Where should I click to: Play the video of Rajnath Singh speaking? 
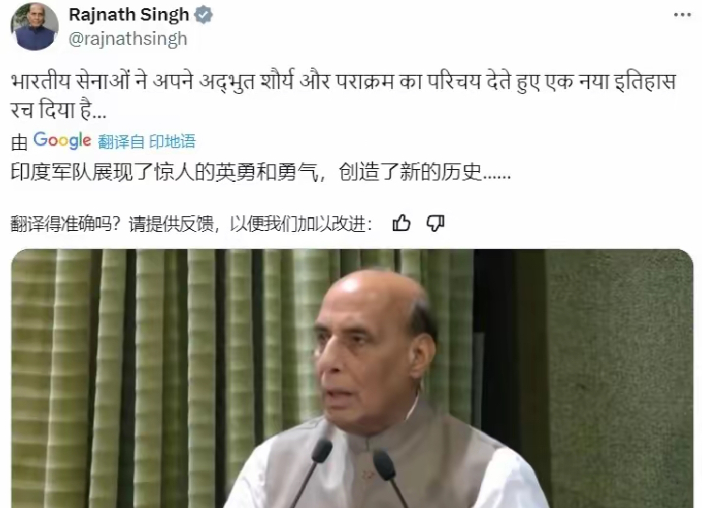pyautogui.click(x=352, y=378)
